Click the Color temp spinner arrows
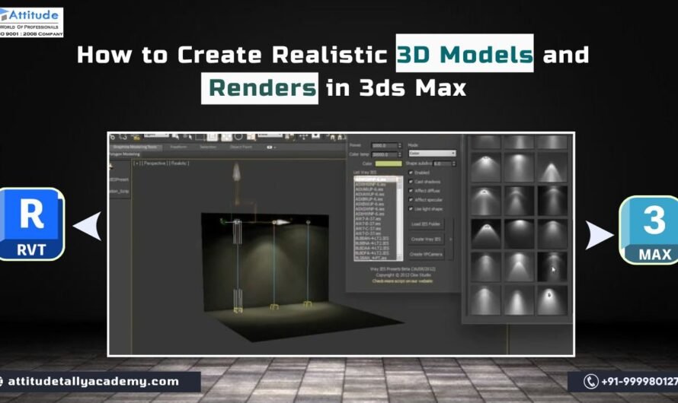The width and height of the screenshot is (678, 403). pyautogui.click(x=399, y=154)
